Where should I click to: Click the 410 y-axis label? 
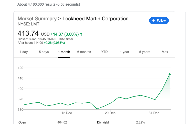20,78
